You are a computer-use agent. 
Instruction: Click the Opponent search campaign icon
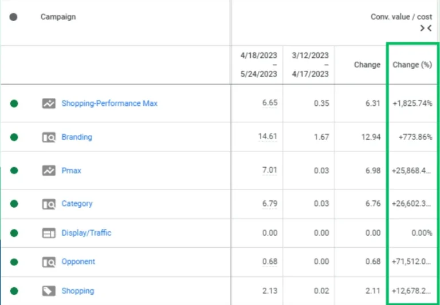click(48, 262)
